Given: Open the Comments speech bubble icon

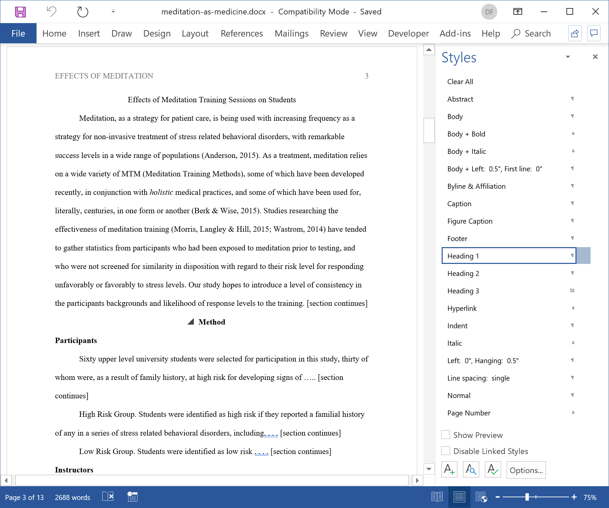Looking at the screenshot, I should 594,34.
